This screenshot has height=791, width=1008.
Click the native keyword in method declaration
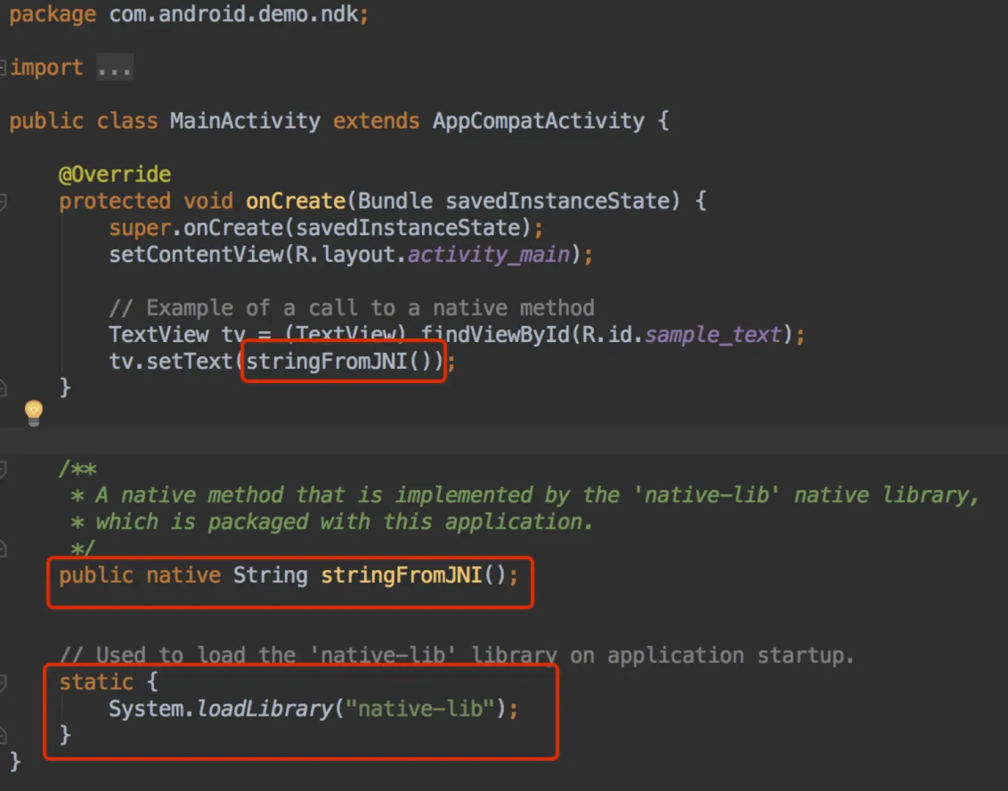pyautogui.click(x=183, y=575)
